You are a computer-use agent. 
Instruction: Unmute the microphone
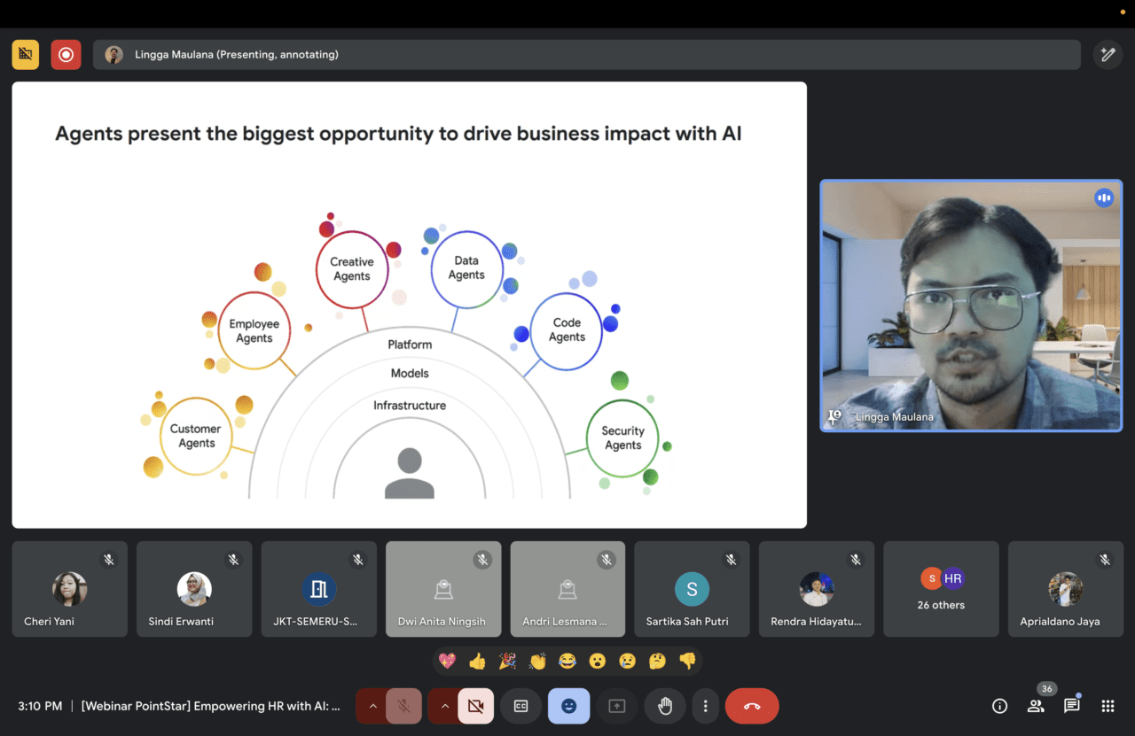[403, 706]
